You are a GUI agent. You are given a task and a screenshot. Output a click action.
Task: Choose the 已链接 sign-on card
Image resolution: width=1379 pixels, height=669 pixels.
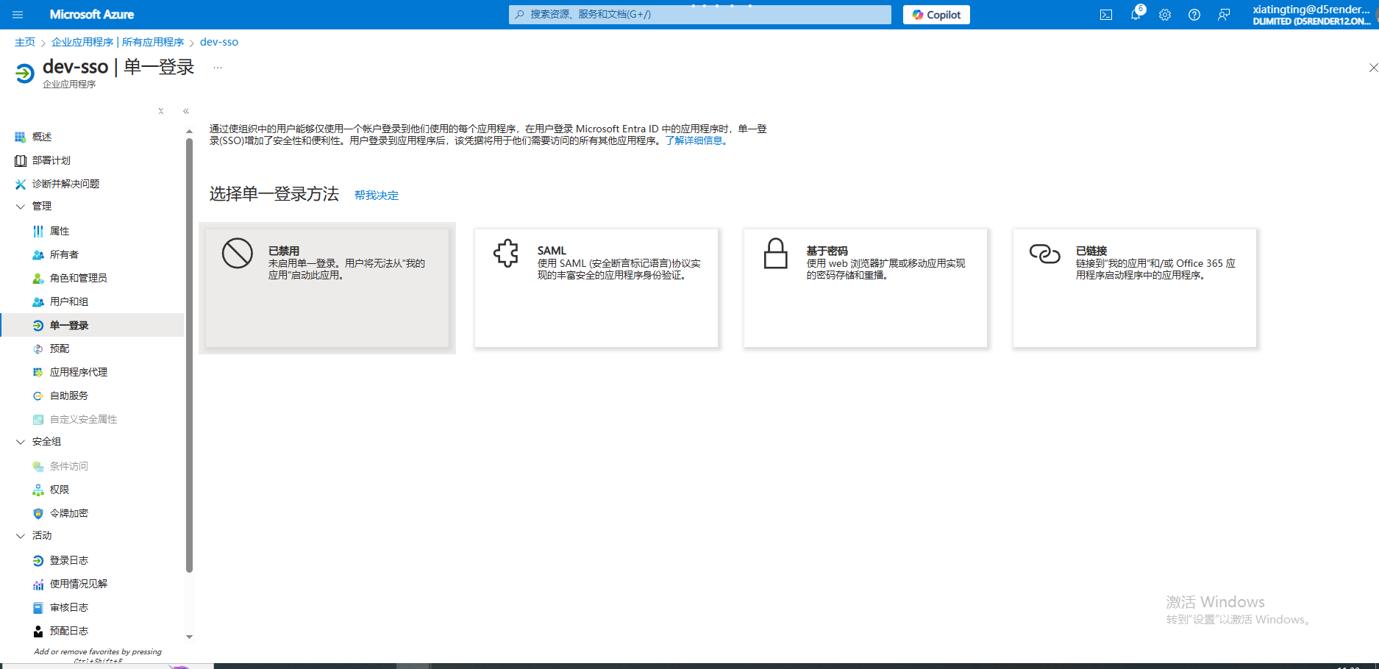tap(1135, 288)
